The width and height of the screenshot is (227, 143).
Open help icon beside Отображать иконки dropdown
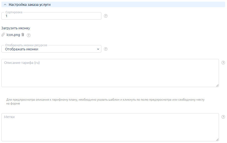[106, 49]
